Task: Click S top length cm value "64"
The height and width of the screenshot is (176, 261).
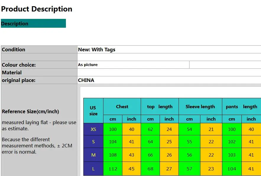Action: [x=150, y=142]
